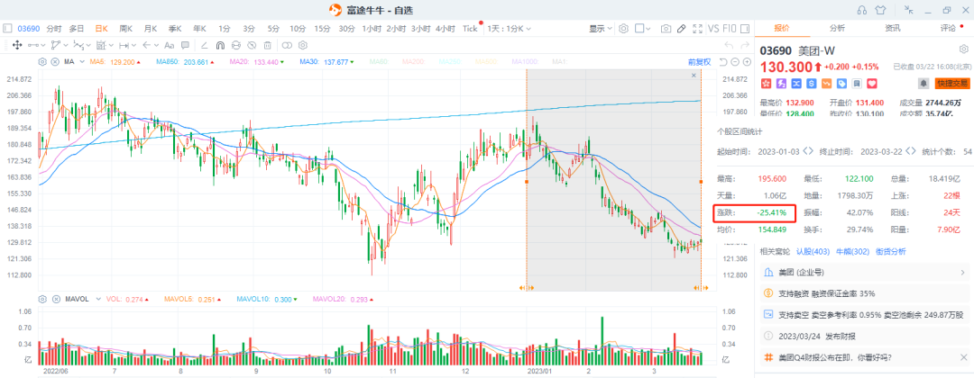This screenshot has width=974, height=378.
Task: Select the angle line tool
Action: coord(205,45)
